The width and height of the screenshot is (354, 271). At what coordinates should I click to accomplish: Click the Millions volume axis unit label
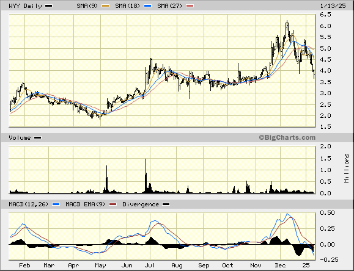coord(347,168)
